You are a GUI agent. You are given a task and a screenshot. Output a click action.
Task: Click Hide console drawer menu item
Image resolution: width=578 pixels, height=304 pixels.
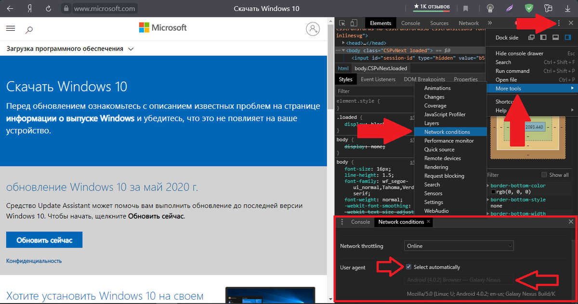[531, 53]
